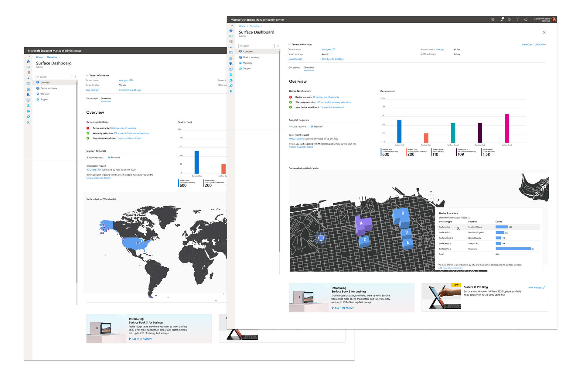This screenshot has width=583, height=374.
Task: Open 150 successfull warranty extensions link, front window
Action: pyautogui.click(x=334, y=102)
